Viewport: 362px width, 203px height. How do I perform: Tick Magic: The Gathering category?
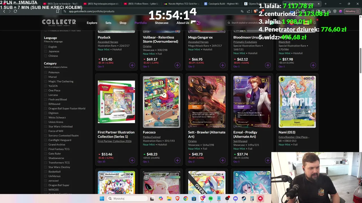click(x=46, y=81)
